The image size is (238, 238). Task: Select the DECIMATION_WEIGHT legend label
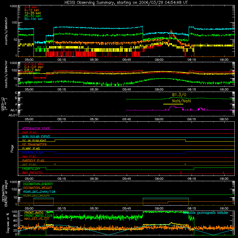point(38,188)
